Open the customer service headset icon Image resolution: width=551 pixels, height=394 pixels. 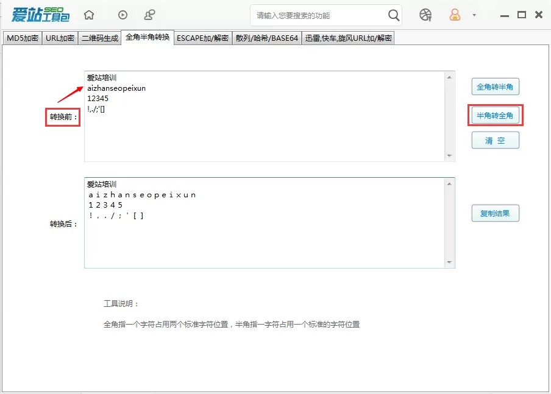(150, 15)
